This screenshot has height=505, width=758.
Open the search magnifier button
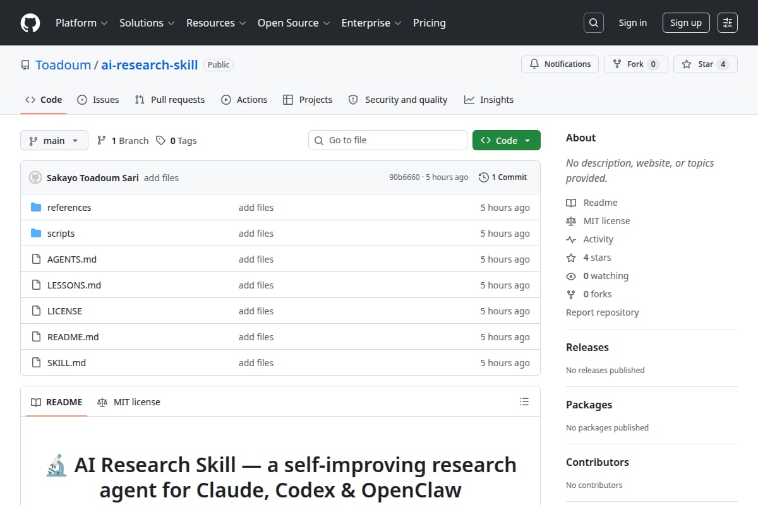click(593, 23)
